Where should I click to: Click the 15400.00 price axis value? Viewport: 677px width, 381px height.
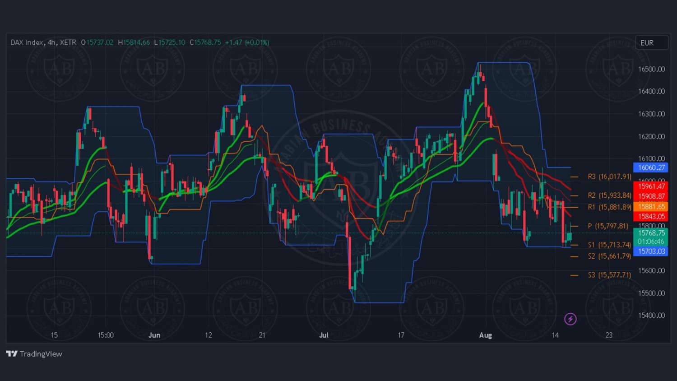coord(651,315)
